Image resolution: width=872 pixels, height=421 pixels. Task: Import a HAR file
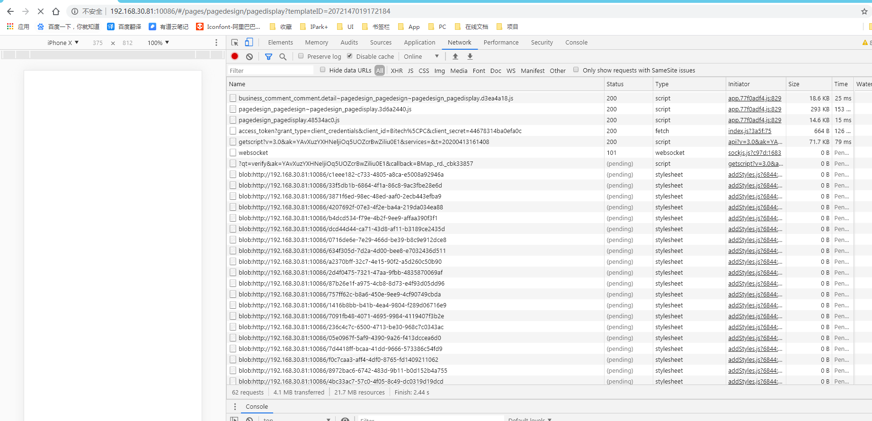455,56
